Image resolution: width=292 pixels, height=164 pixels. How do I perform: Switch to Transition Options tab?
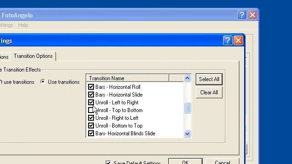coord(33,56)
